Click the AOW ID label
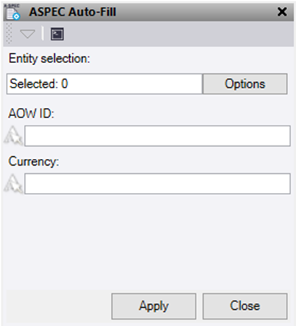 point(31,113)
